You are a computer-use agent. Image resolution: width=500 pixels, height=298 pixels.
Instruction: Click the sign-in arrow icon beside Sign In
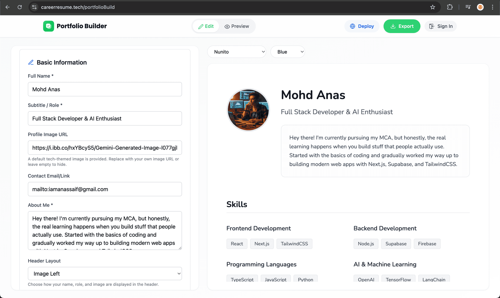[x=431, y=26]
